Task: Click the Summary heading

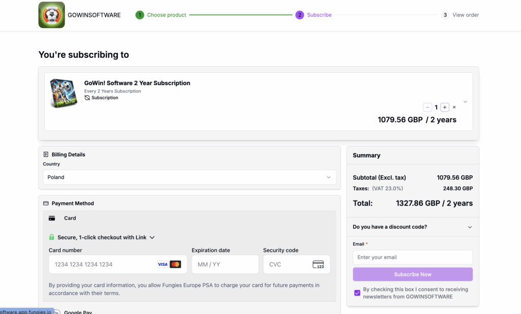Action: [x=366, y=156]
